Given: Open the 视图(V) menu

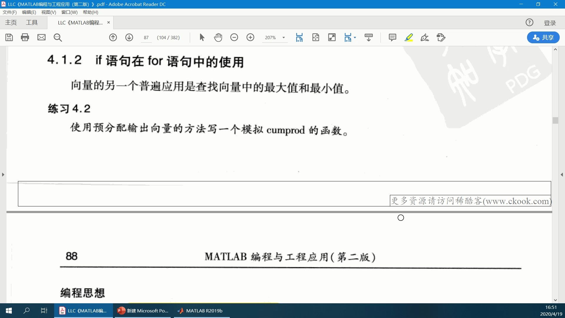Looking at the screenshot, I should 49,12.
